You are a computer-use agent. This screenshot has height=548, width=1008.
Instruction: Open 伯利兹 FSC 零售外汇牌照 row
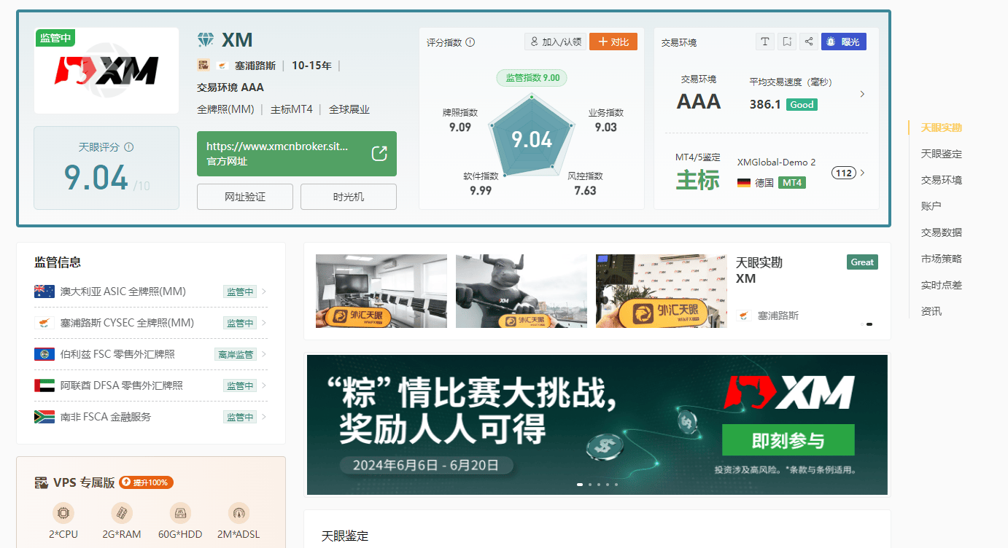click(151, 354)
